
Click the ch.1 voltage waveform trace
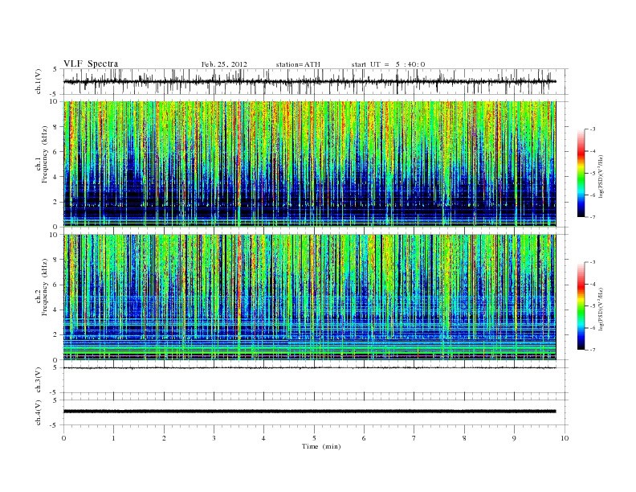[x=309, y=81]
